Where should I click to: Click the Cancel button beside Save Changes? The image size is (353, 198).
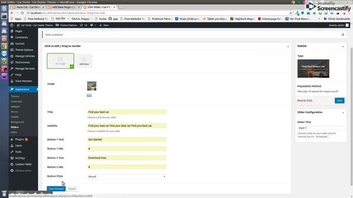(72, 189)
